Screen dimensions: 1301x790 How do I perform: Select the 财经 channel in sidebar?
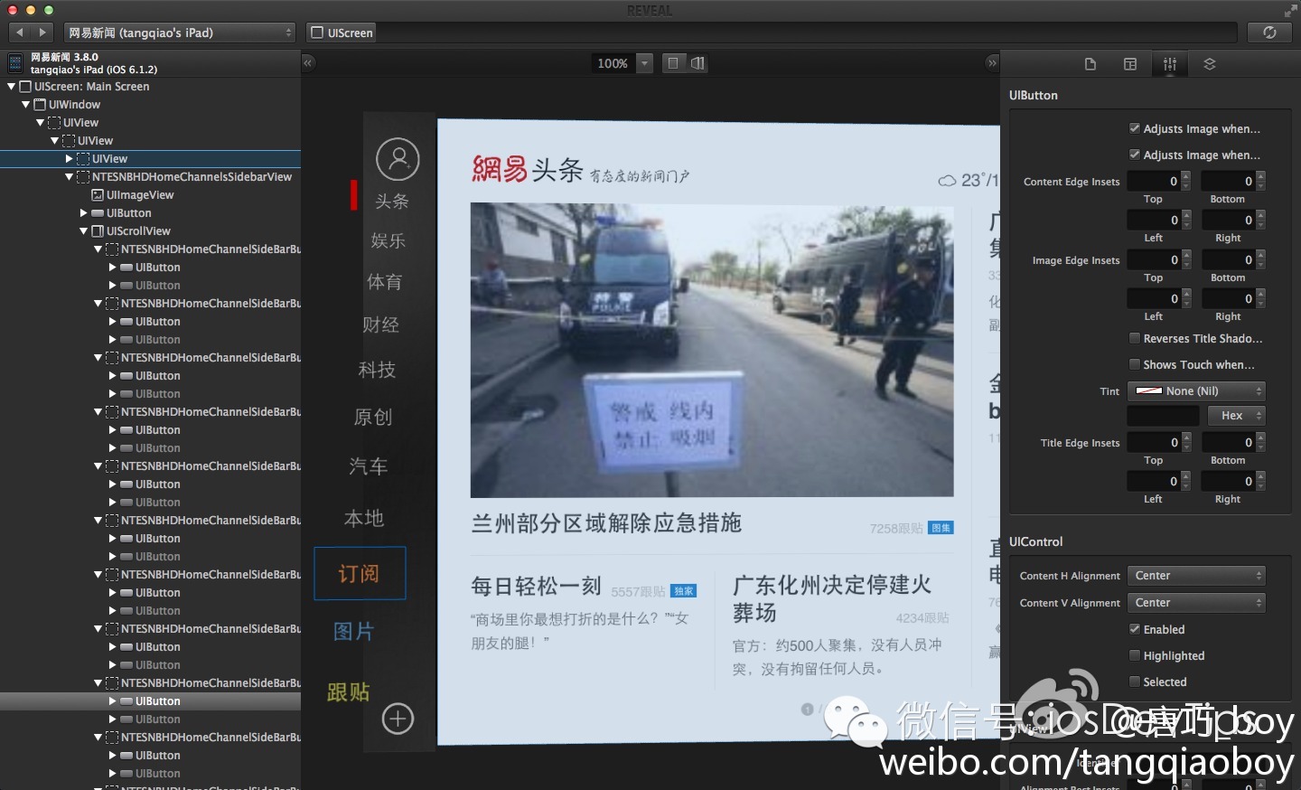tap(380, 324)
